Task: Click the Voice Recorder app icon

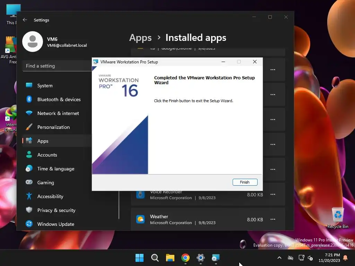Action: pos(140,195)
